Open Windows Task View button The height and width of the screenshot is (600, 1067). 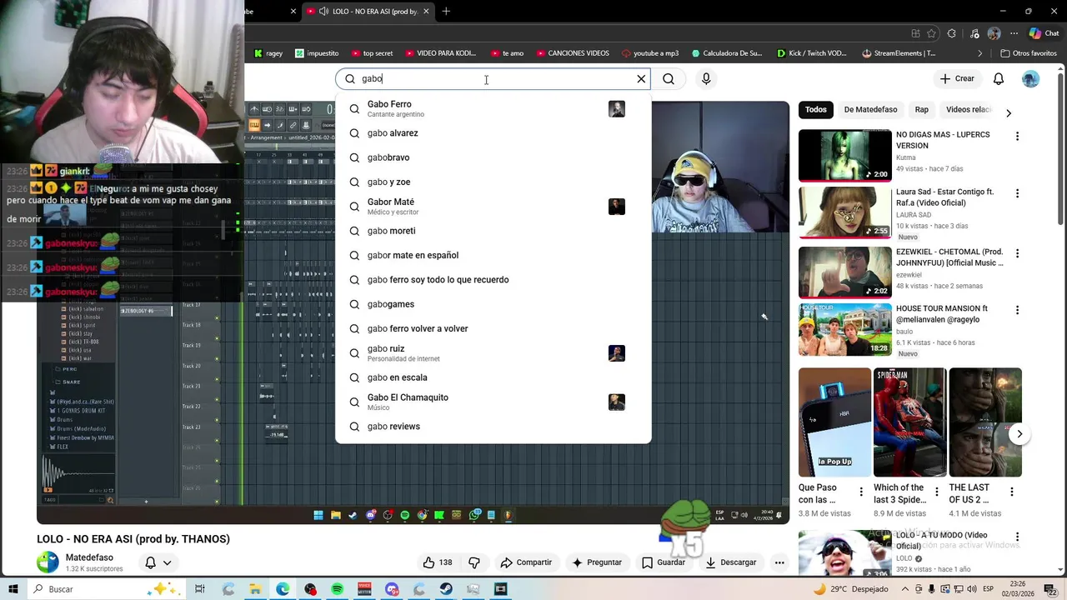(200, 589)
